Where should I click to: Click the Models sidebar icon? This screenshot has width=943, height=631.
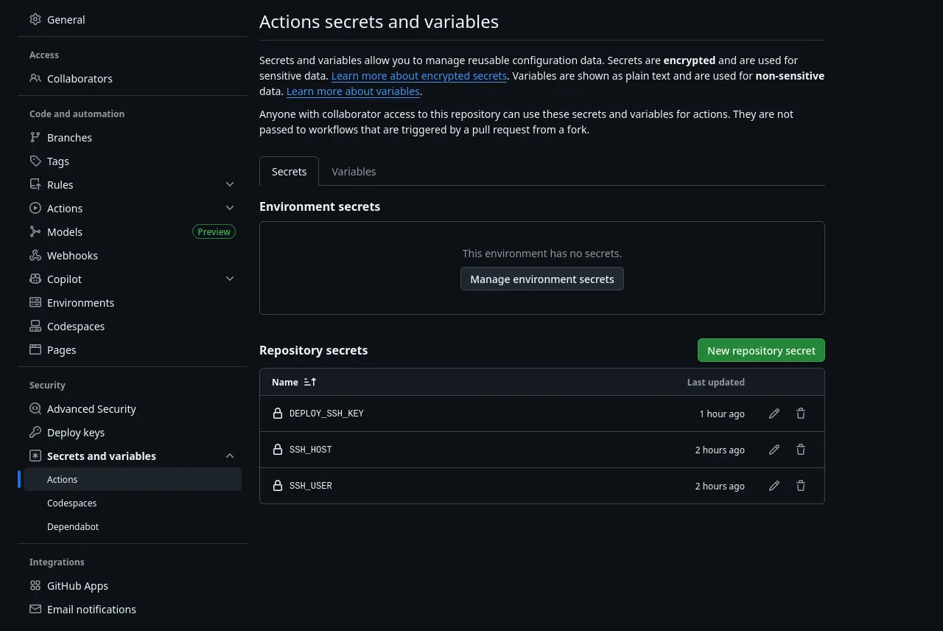click(35, 231)
